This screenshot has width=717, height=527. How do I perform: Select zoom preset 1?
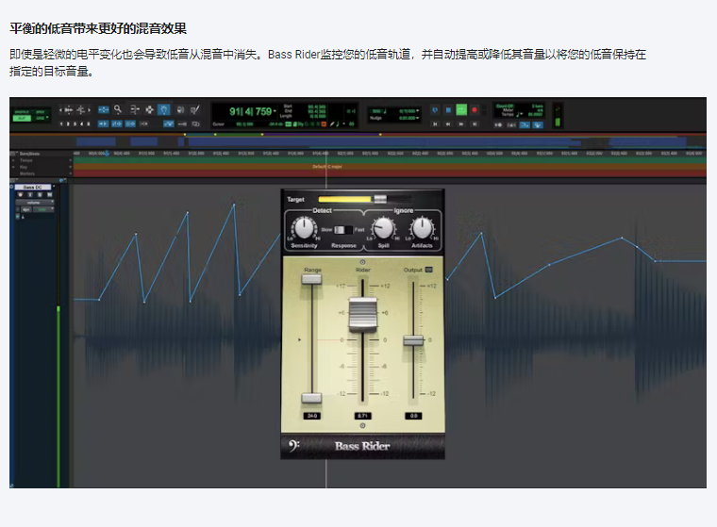pyautogui.click(x=61, y=124)
